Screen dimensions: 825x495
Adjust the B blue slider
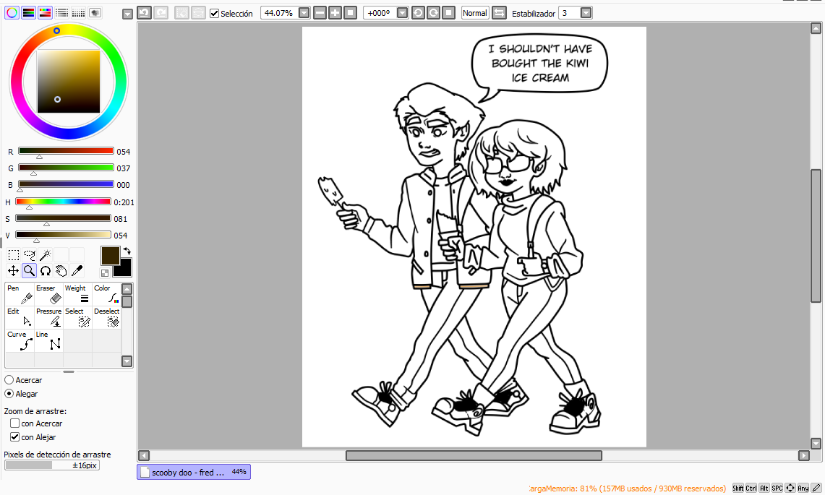point(66,185)
